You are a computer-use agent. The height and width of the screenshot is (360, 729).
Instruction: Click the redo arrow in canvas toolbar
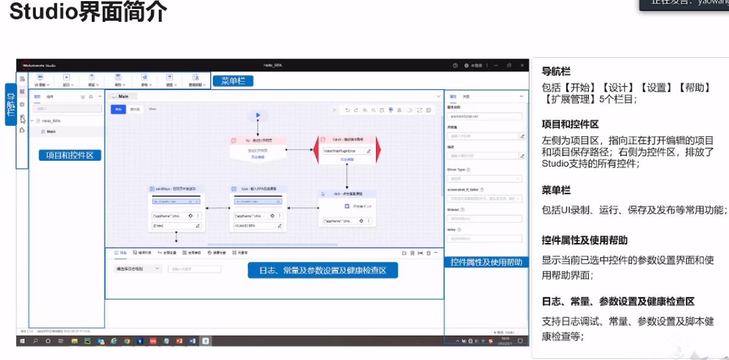355,110
